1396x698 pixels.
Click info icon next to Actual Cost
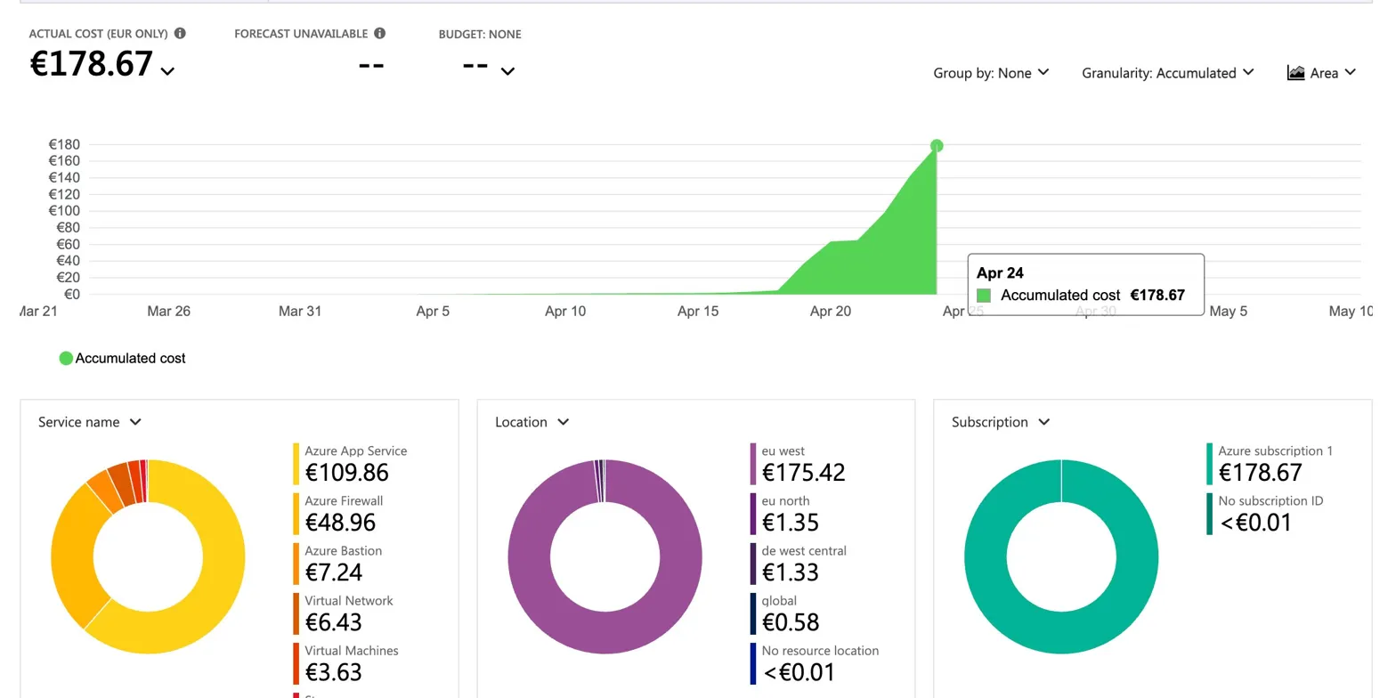click(x=181, y=34)
